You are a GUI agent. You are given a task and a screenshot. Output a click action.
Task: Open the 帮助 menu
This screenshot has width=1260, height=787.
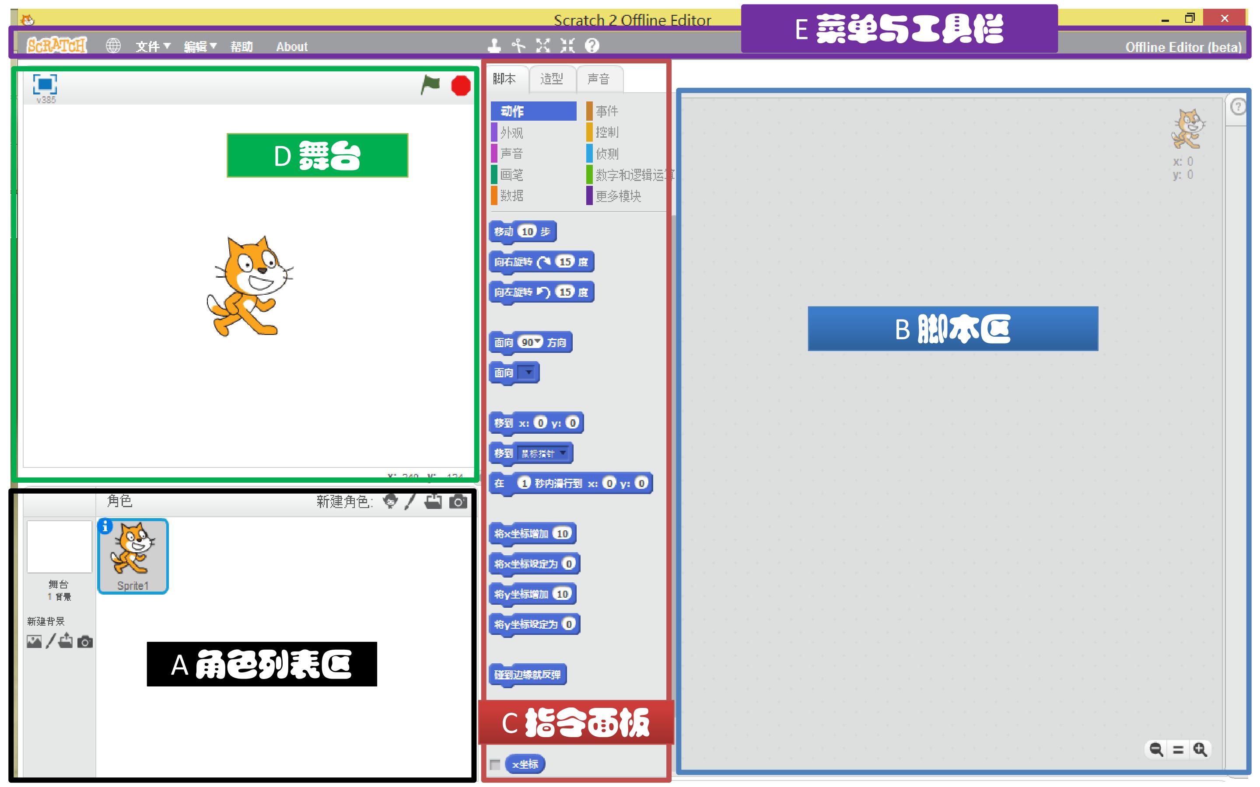pyautogui.click(x=241, y=46)
